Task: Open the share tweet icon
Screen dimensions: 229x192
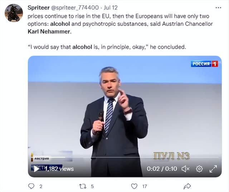Action: (x=187, y=186)
